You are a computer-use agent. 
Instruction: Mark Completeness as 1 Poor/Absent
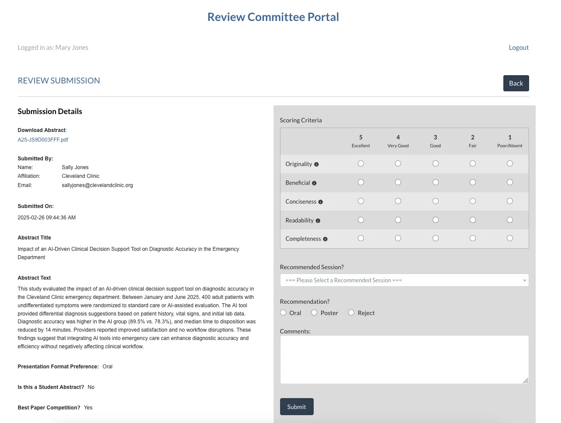tap(510, 238)
